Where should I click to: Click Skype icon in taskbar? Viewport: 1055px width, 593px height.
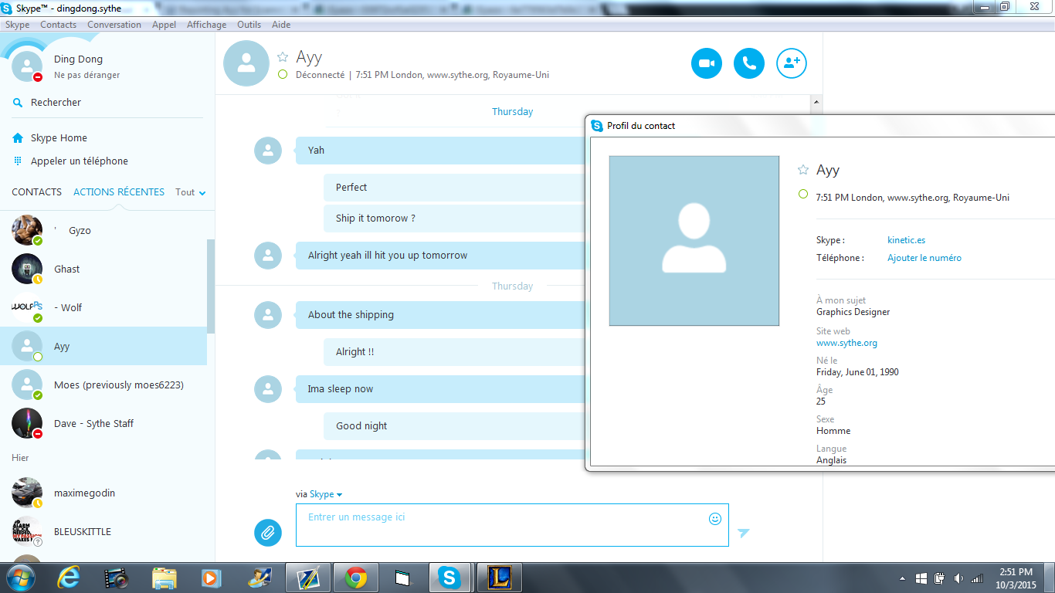[449, 578]
